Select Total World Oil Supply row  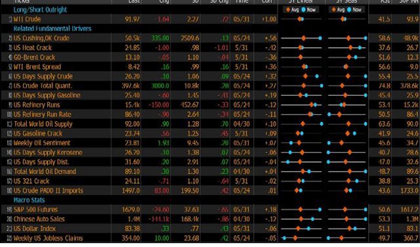[210, 124]
